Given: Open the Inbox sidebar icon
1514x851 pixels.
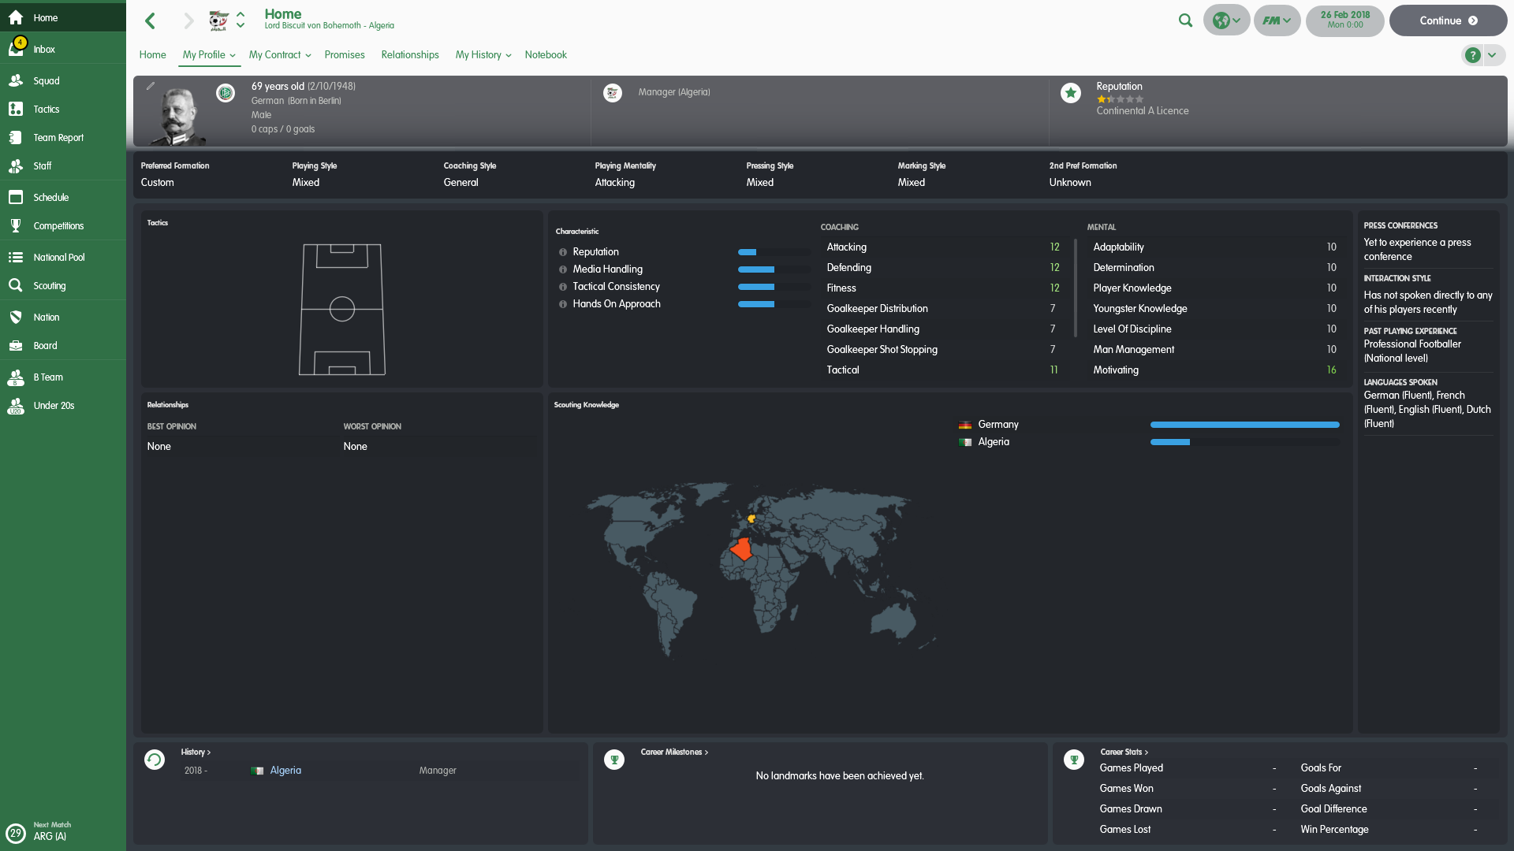Looking at the screenshot, I should [16, 49].
